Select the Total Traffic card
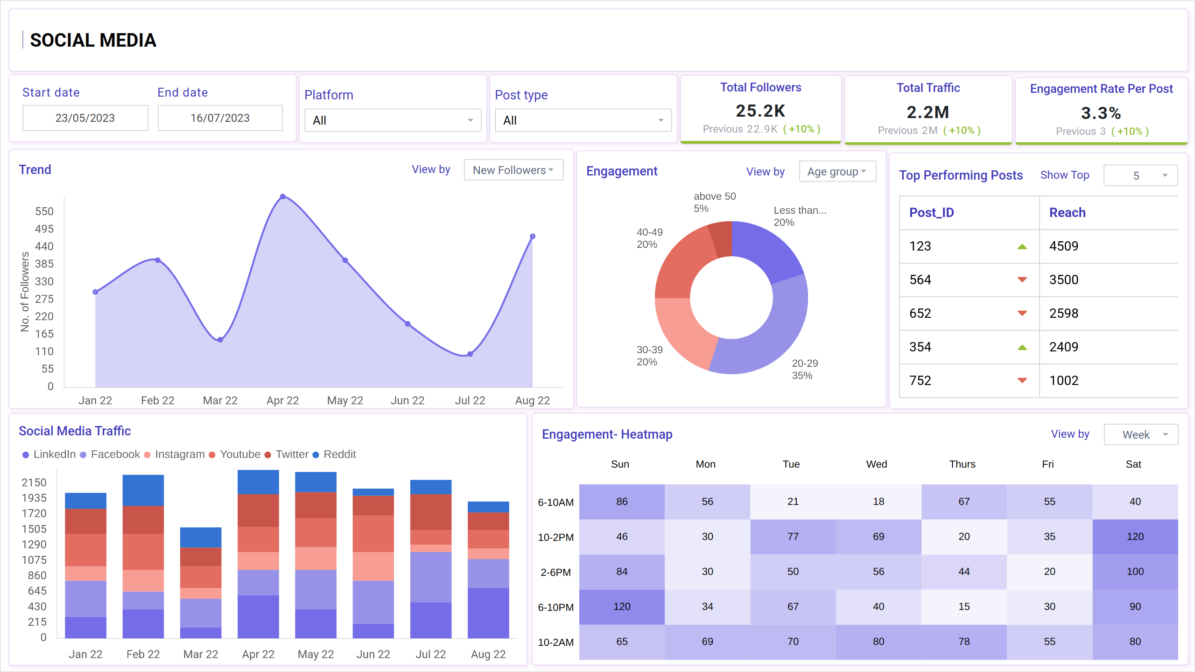Image resolution: width=1195 pixels, height=672 pixels. (928, 110)
